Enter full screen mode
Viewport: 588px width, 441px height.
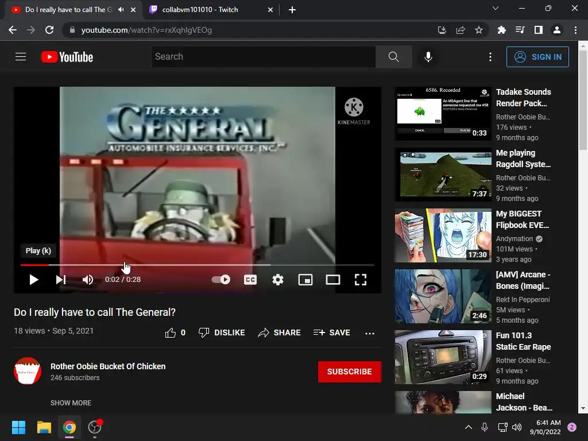[361, 280]
